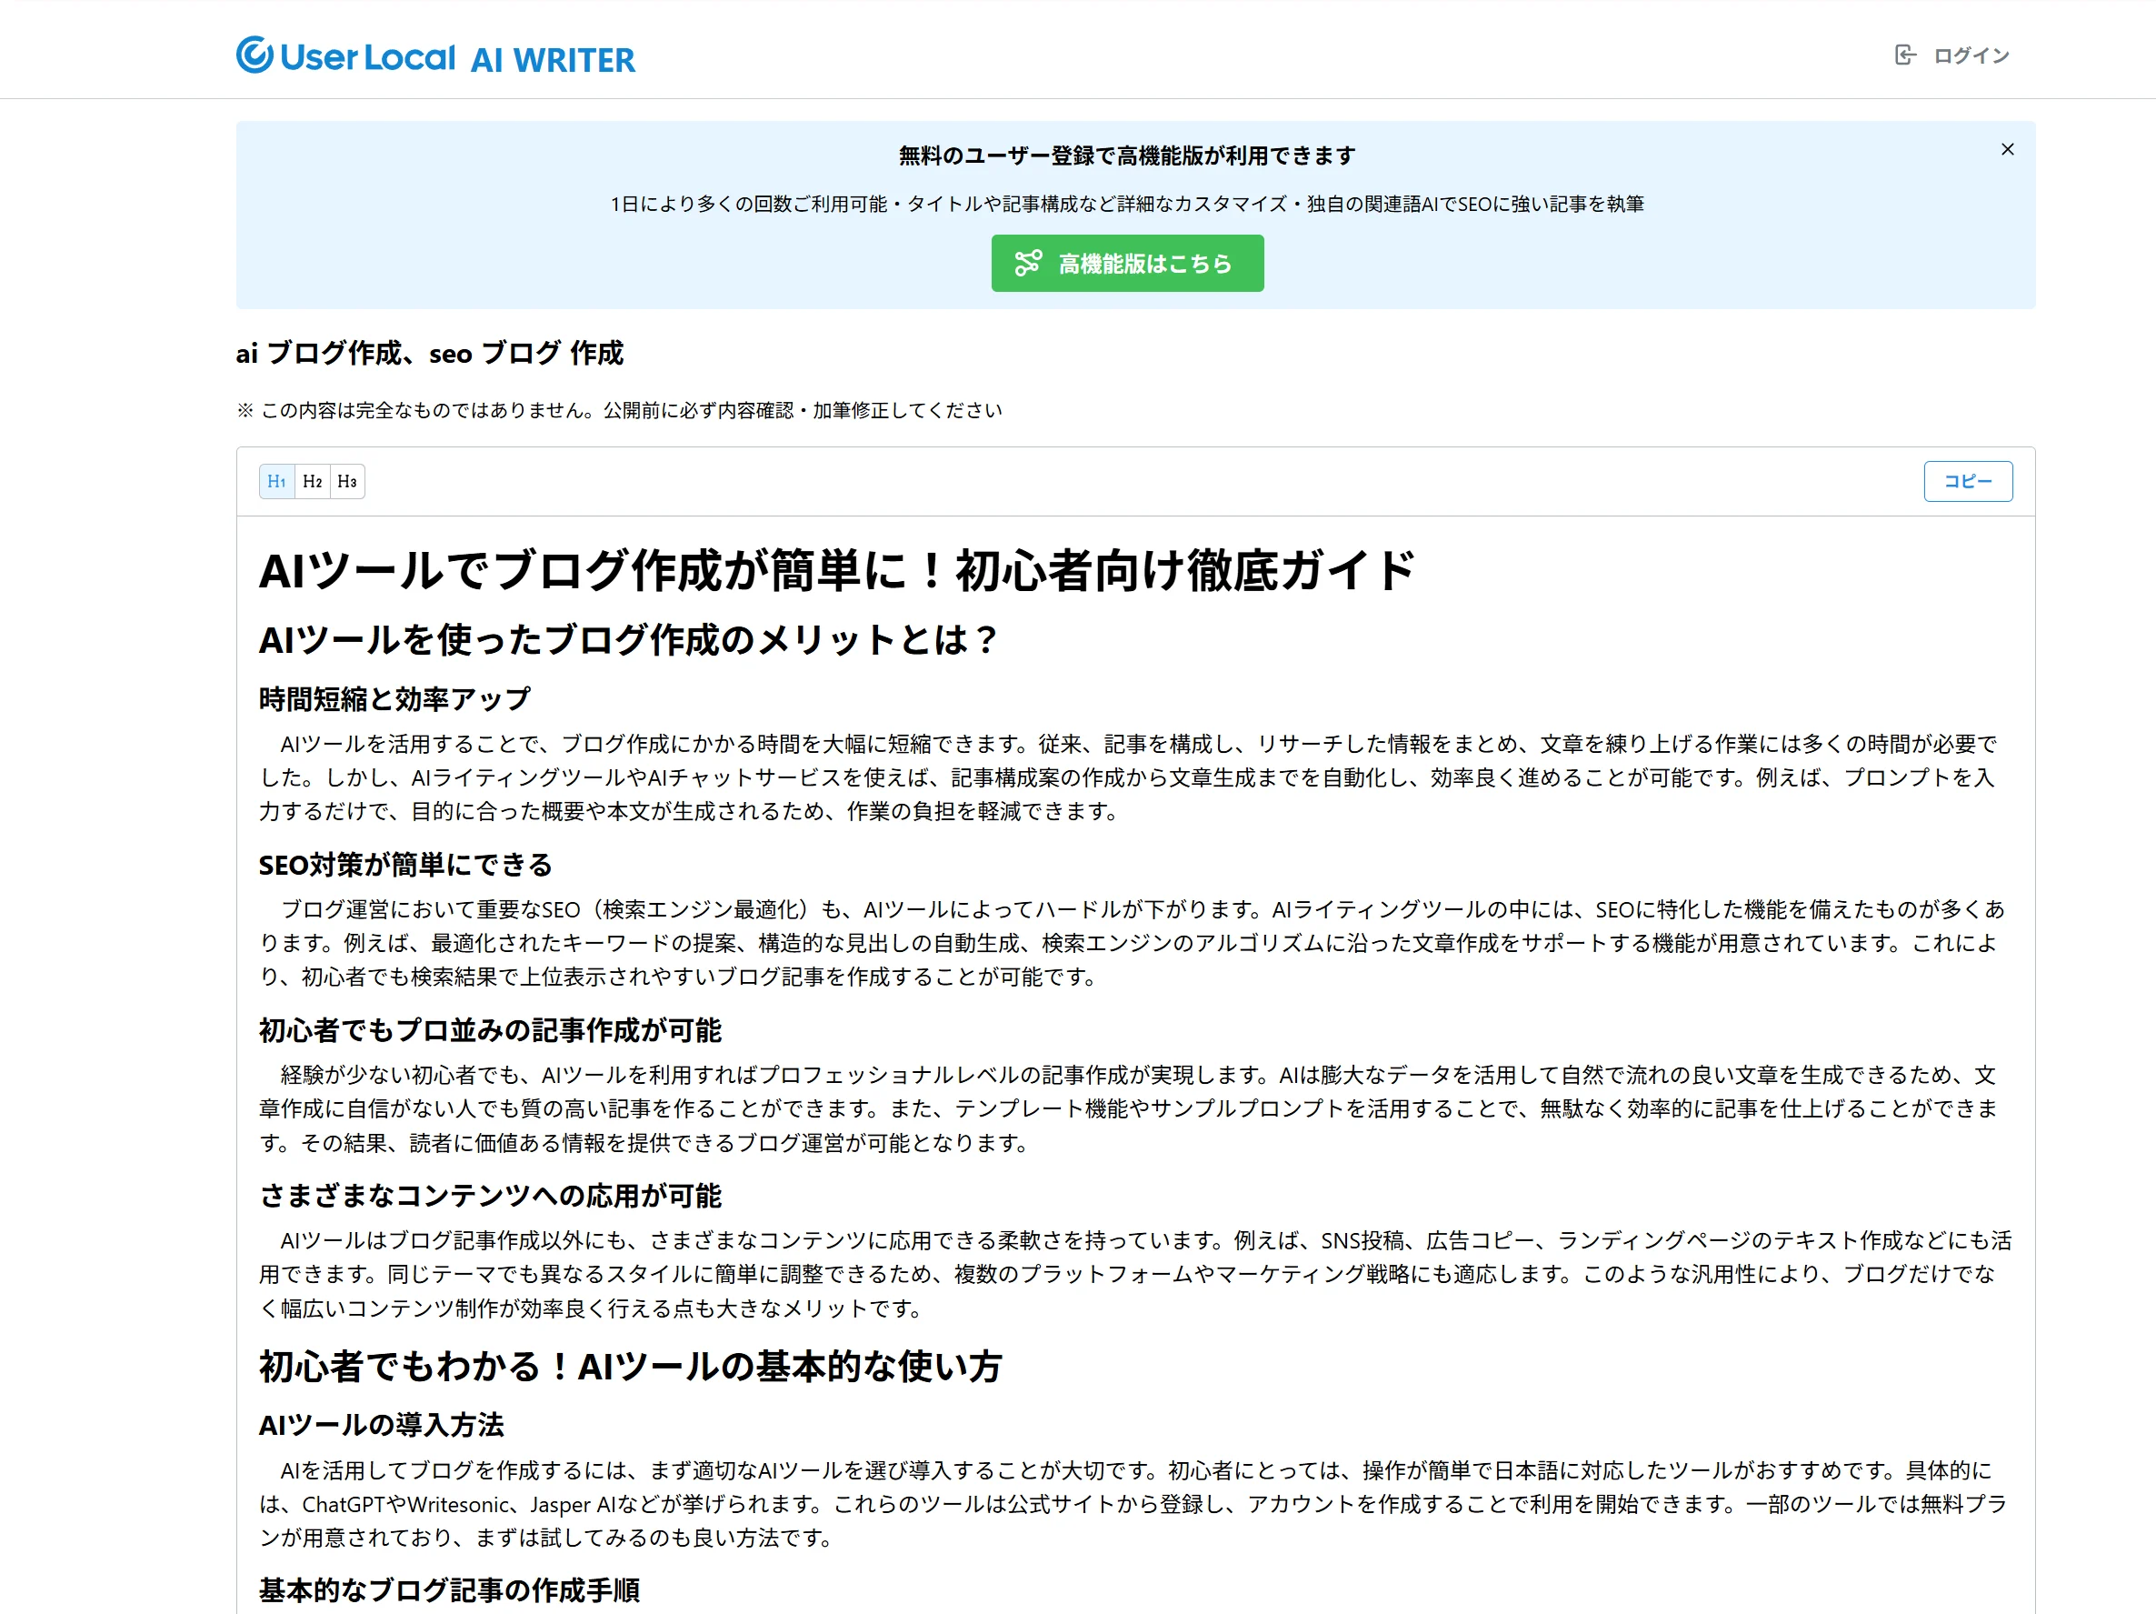Viewport: 2156px width, 1614px height.
Task: Click the share icon inside the green button
Action: click(1029, 263)
